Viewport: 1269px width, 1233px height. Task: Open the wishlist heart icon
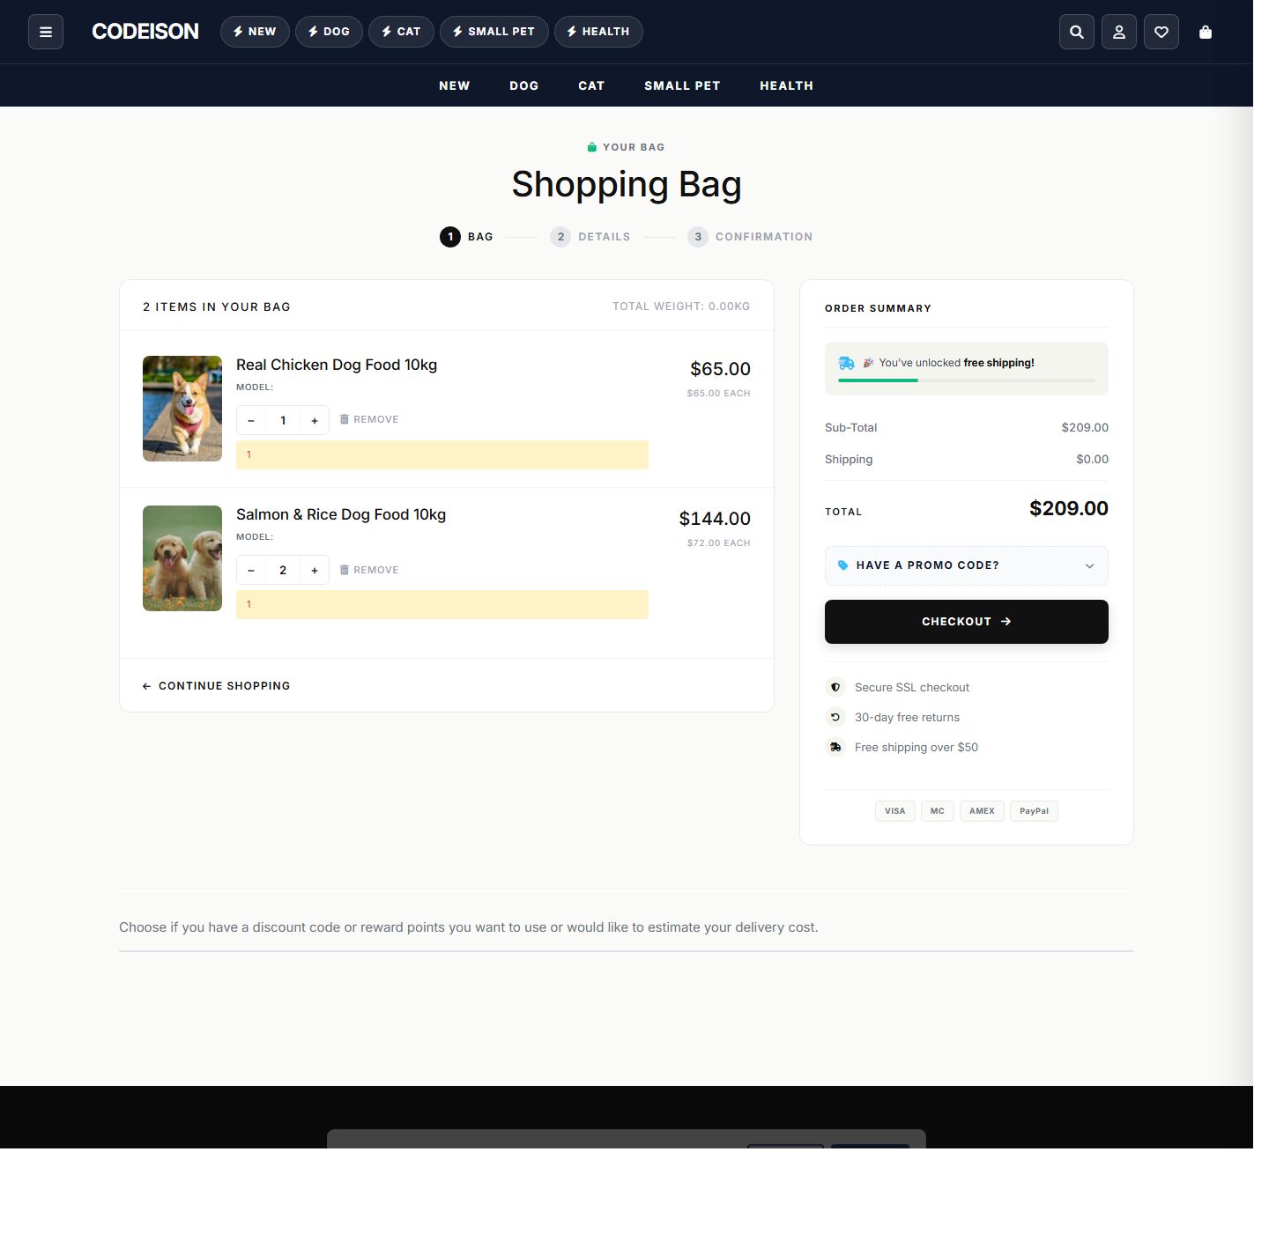point(1161,32)
